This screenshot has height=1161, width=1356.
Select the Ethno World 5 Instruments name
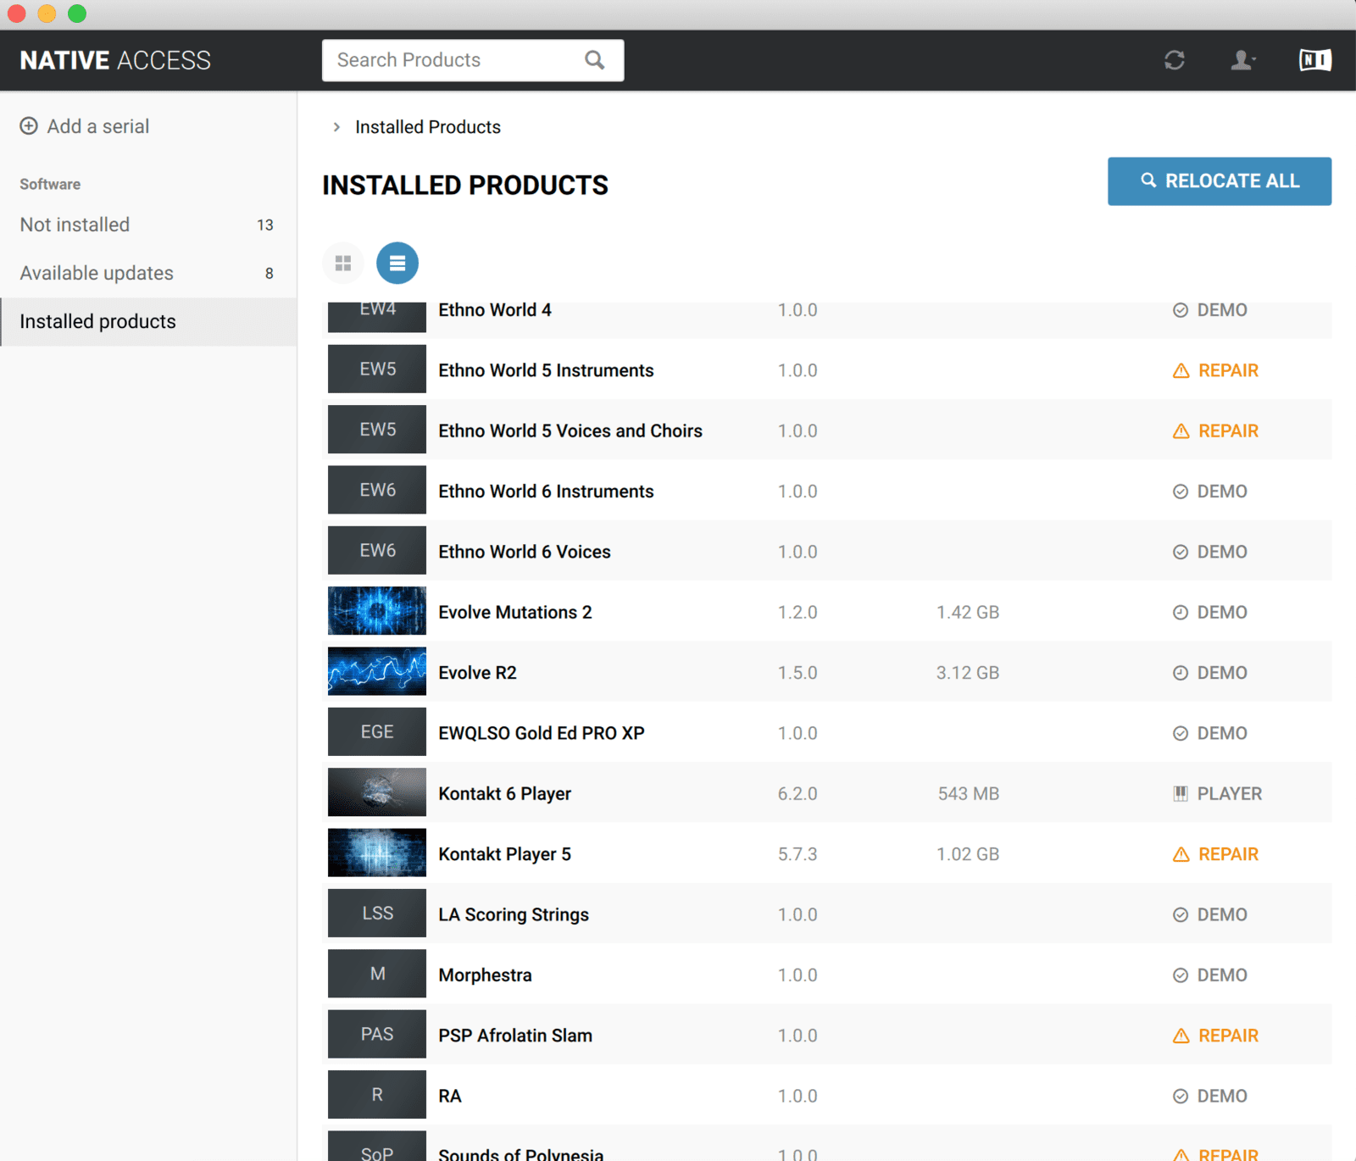(546, 370)
